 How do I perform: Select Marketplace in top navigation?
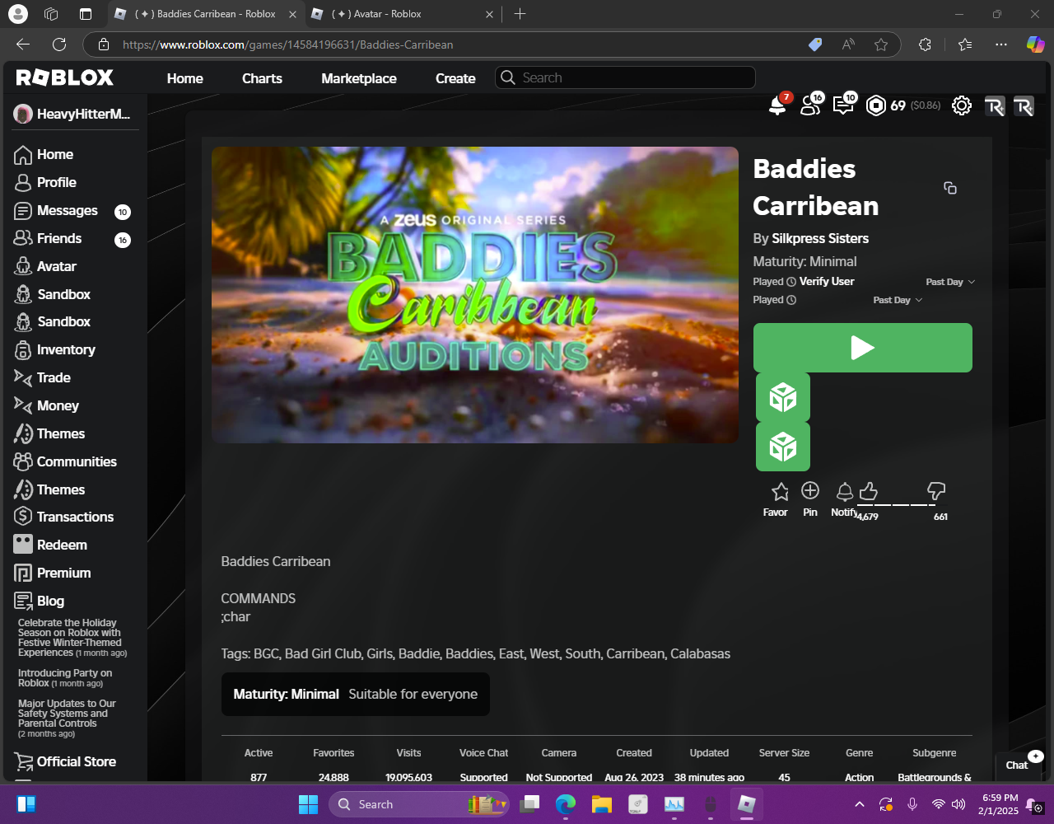click(359, 79)
